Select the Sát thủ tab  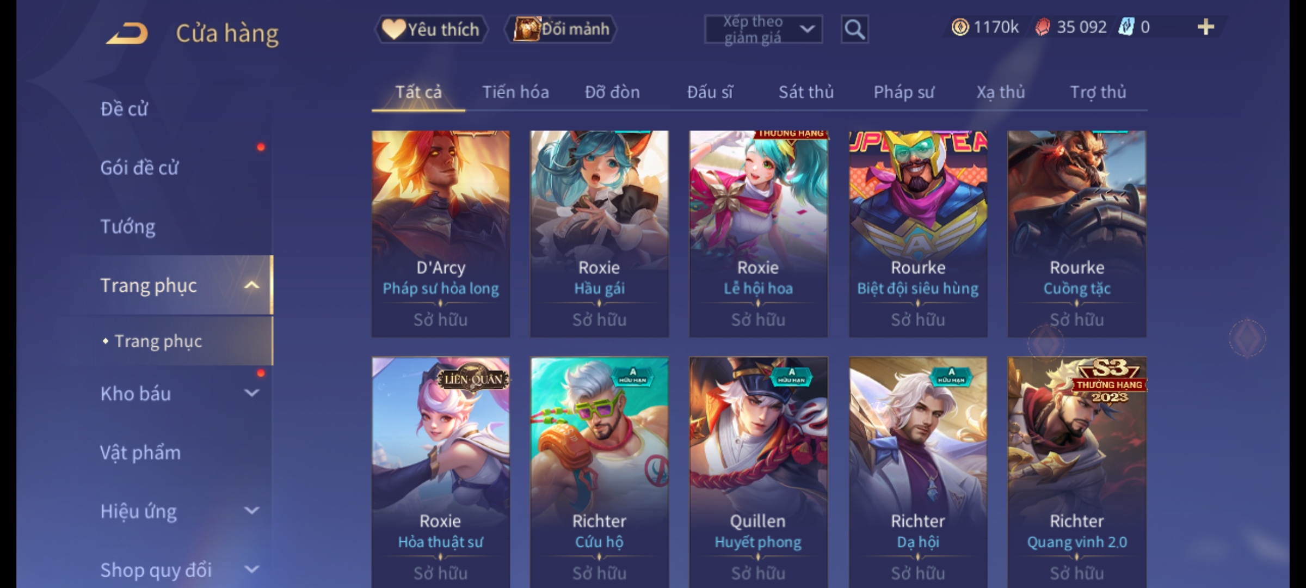click(x=806, y=92)
